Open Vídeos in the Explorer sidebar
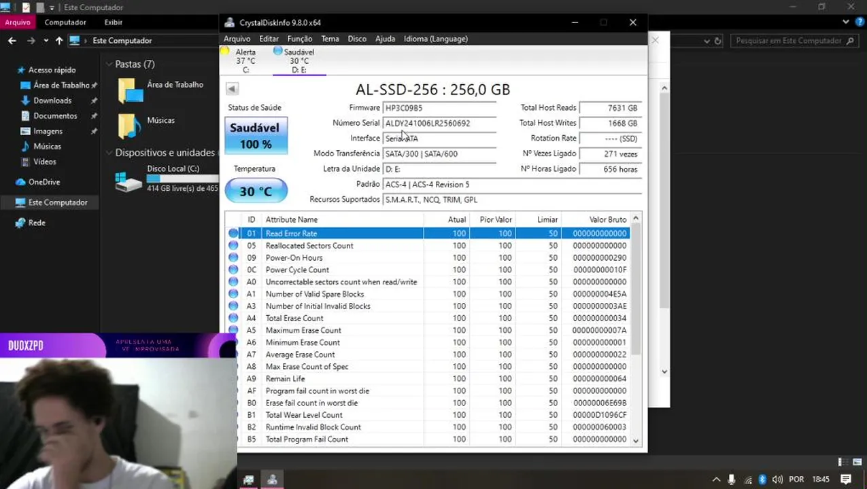 [x=45, y=162]
